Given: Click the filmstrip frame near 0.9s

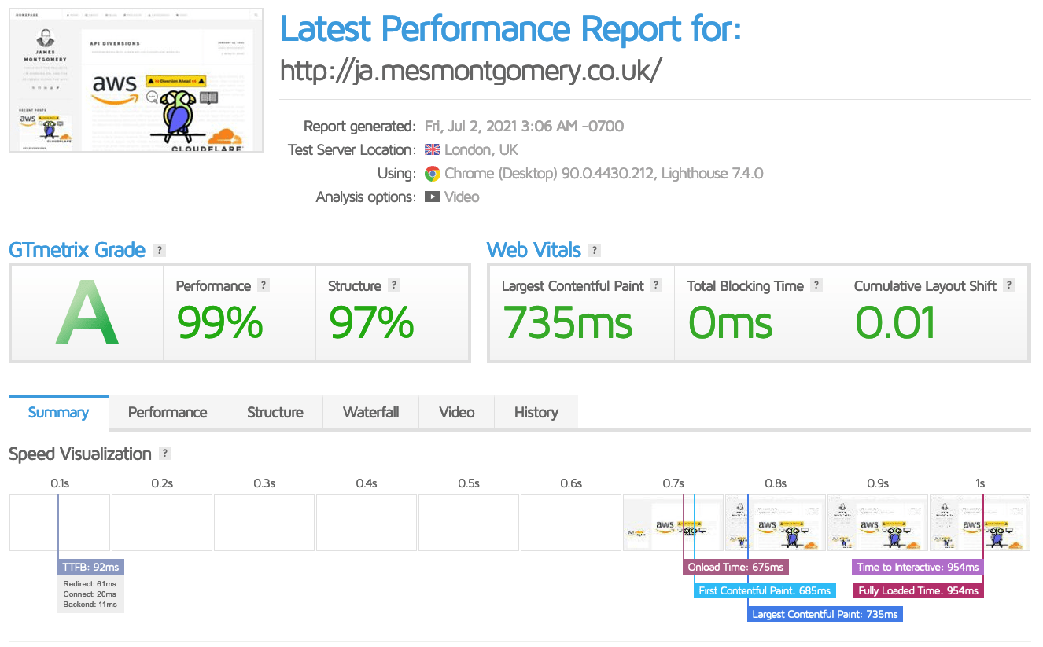Looking at the screenshot, I should pyautogui.click(x=877, y=522).
